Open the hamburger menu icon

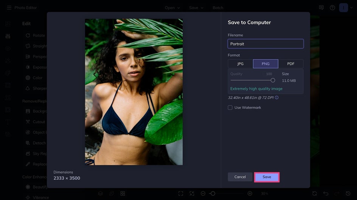pos(9,8)
